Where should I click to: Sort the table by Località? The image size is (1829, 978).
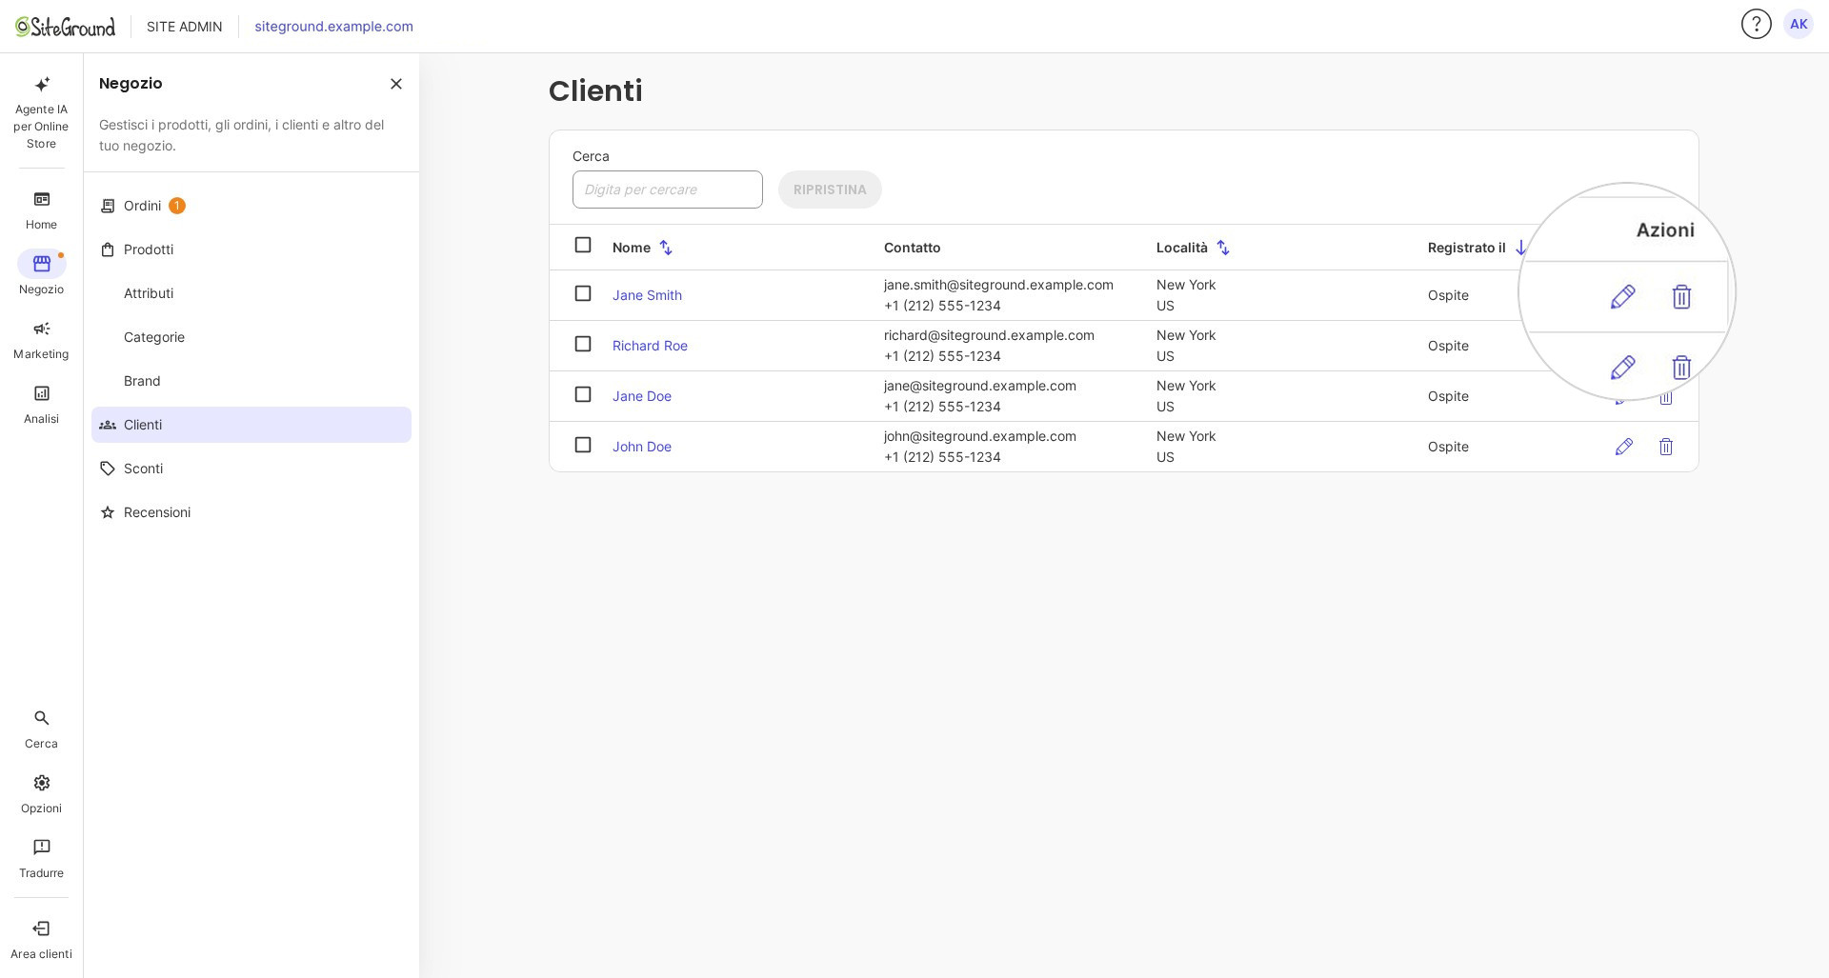click(x=1223, y=248)
